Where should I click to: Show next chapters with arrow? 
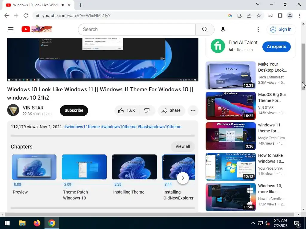[x=183, y=178]
